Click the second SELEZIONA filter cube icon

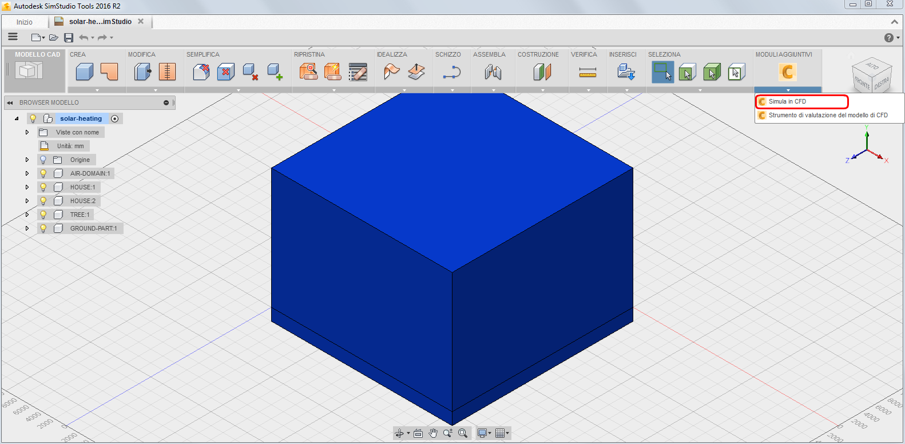(x=688, y=72)
